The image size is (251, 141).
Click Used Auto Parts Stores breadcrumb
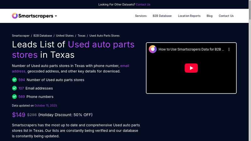click(104, 36)
